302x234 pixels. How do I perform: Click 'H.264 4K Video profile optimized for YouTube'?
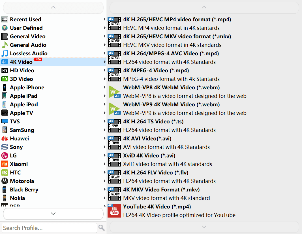pyautogui.click(x=179, y=215)
